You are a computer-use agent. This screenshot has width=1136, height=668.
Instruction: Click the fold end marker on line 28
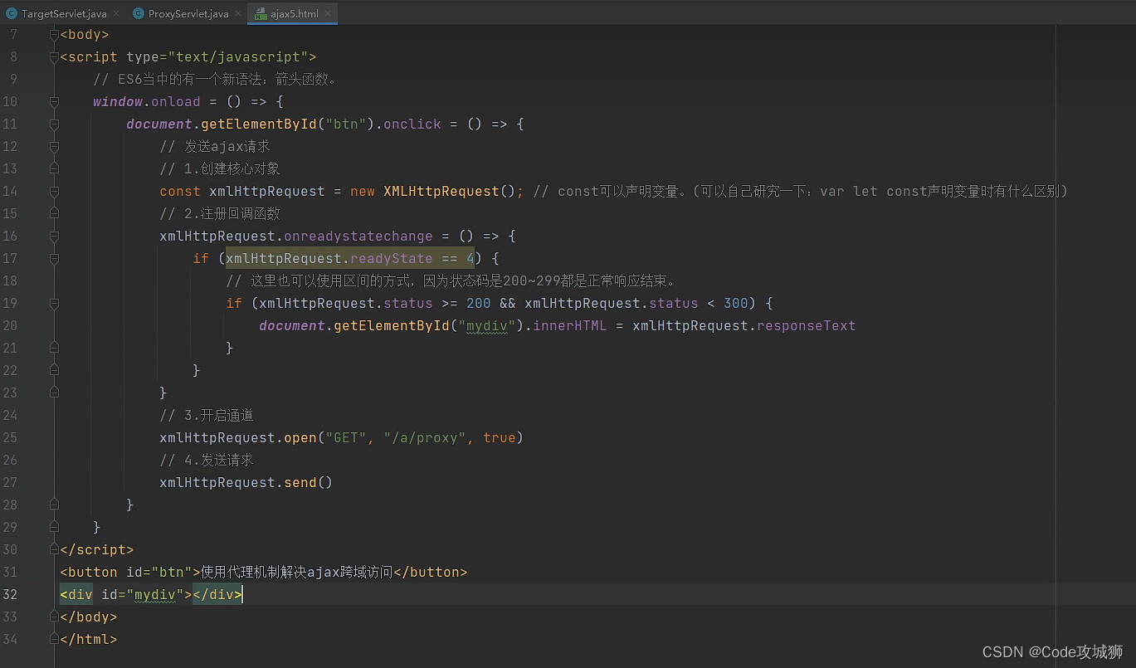pyautogui.click(x=54, y=505)
